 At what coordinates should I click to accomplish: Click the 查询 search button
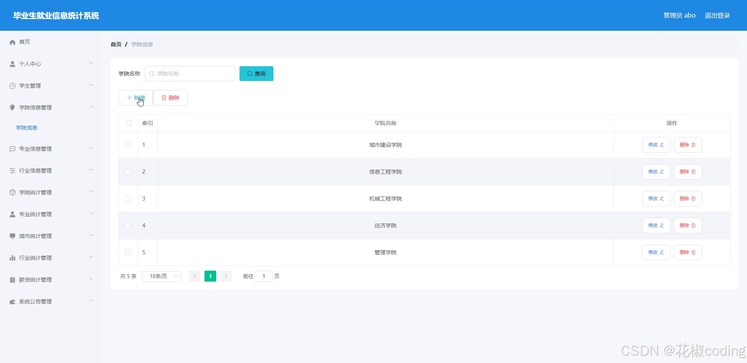pyautogui.click(x=256, y=74)
